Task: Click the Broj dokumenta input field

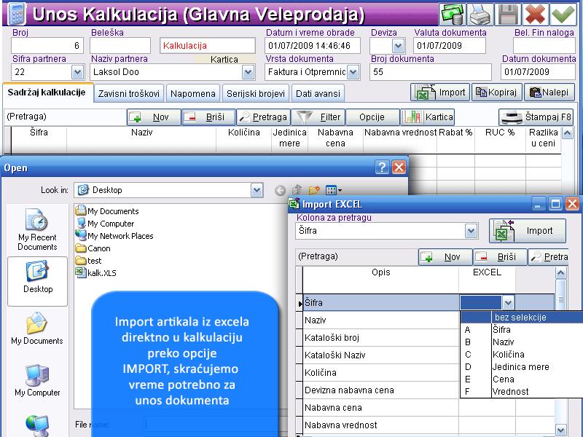Action: coord(430,72)
